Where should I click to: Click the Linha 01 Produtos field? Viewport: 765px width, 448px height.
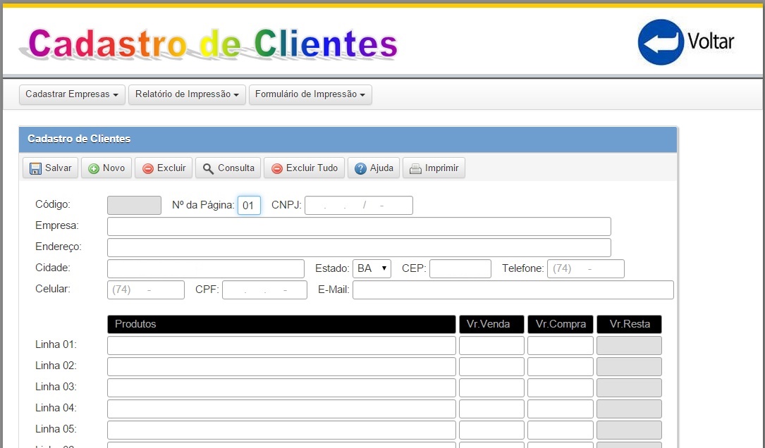coord(281,345)
